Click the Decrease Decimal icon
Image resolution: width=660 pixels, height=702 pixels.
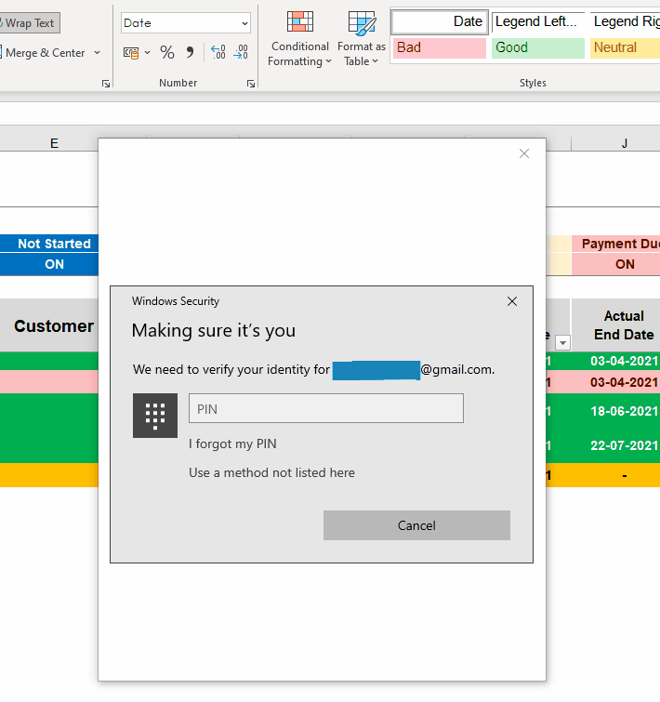tap(241, 52)
